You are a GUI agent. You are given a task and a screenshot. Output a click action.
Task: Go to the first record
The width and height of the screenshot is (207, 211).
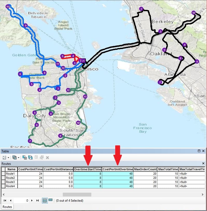point(5,201)
